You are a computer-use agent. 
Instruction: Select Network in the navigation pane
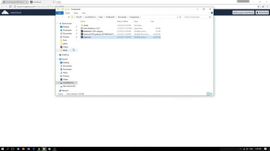coord(65,91)
